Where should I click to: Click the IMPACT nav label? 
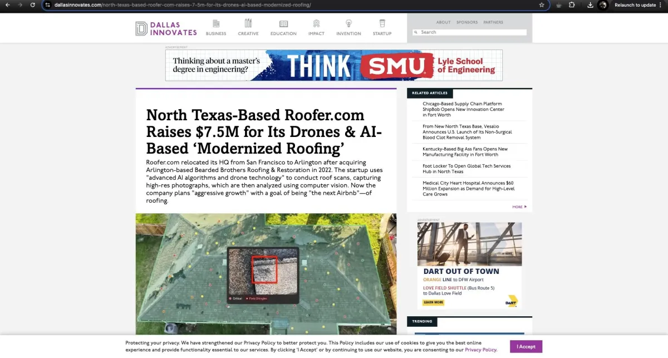click(x=316, y=33)
